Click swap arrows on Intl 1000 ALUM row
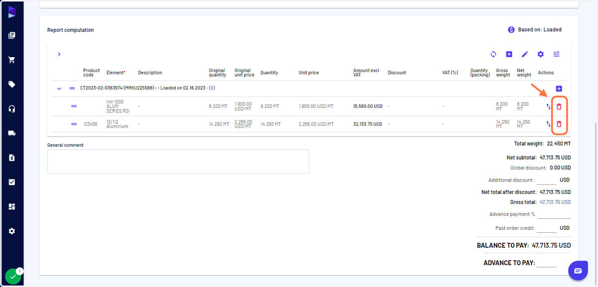This screenshot has height=287, width=598. [549, 106]
